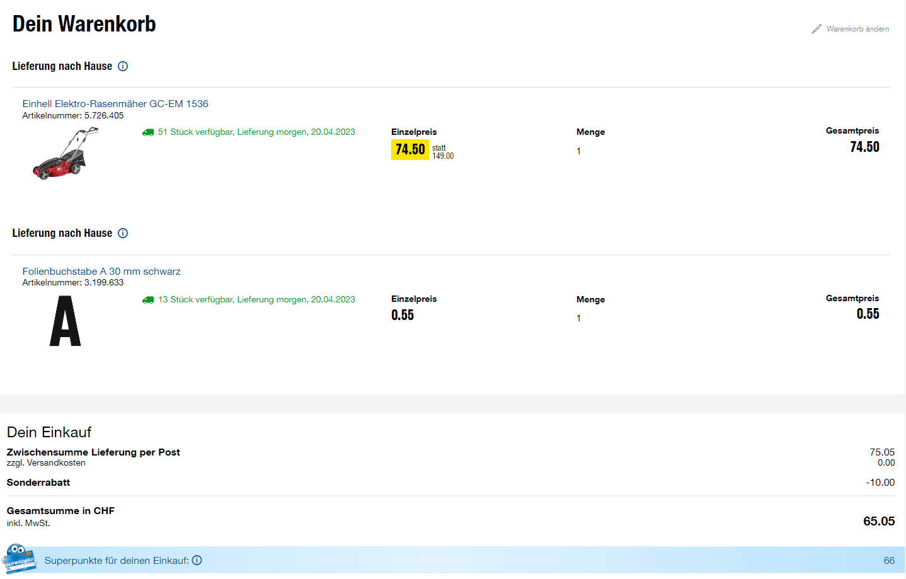
Task: Click the Supercard logo icon
Action: [19, 559]
